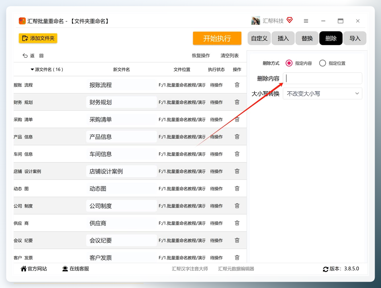Click trash icon for 店铺设计案例 row

[237, 171]
